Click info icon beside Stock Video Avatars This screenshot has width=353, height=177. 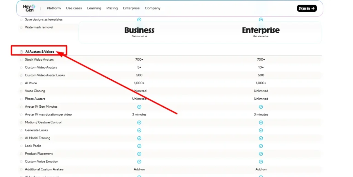click(x=21, y=60)
